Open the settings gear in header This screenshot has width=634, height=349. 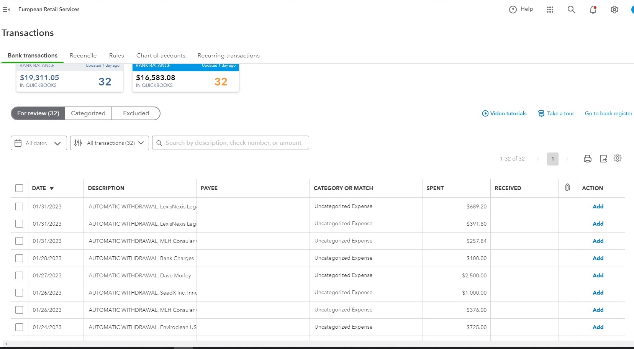(x=614, y=10)
